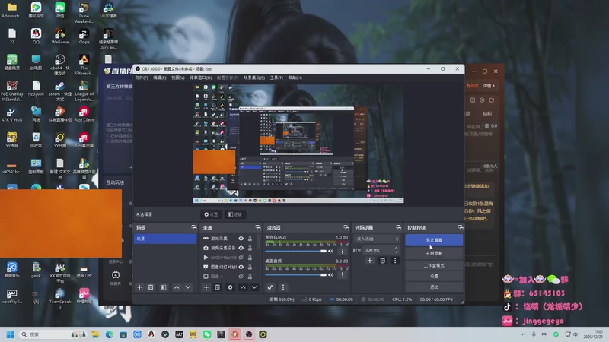Toggle visibility of 视频采集设备 source

coord(241,248)
